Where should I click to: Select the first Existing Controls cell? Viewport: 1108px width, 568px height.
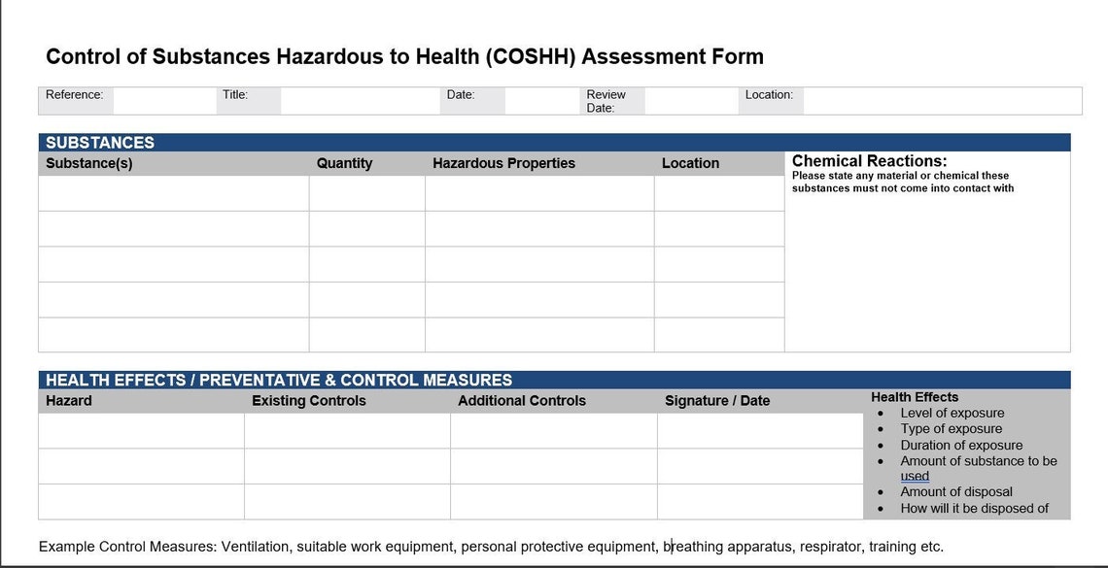click(345, 430)
